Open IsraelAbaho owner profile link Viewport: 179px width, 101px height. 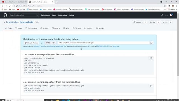pyautogui.click(x=12, y=22)
